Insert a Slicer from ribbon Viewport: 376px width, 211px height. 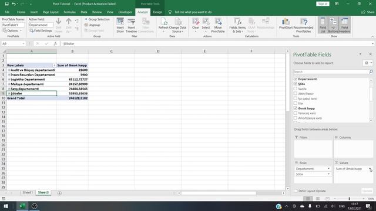[120, 25]
